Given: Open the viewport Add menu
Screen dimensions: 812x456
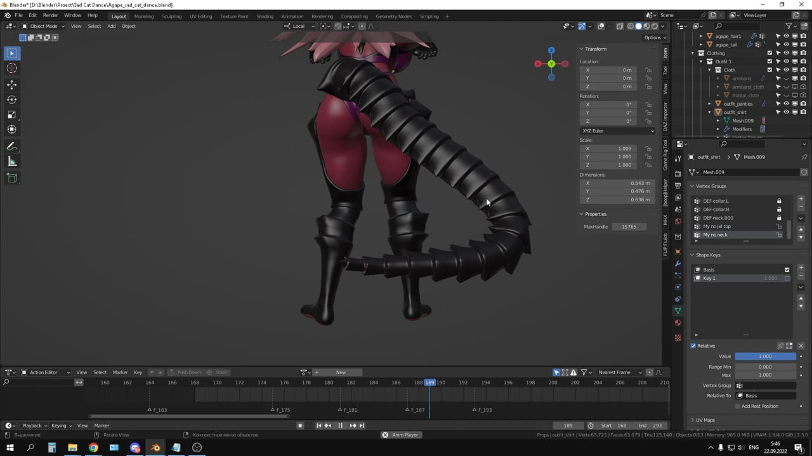Looking at the screenshot, I should click(x=112, y=26).
